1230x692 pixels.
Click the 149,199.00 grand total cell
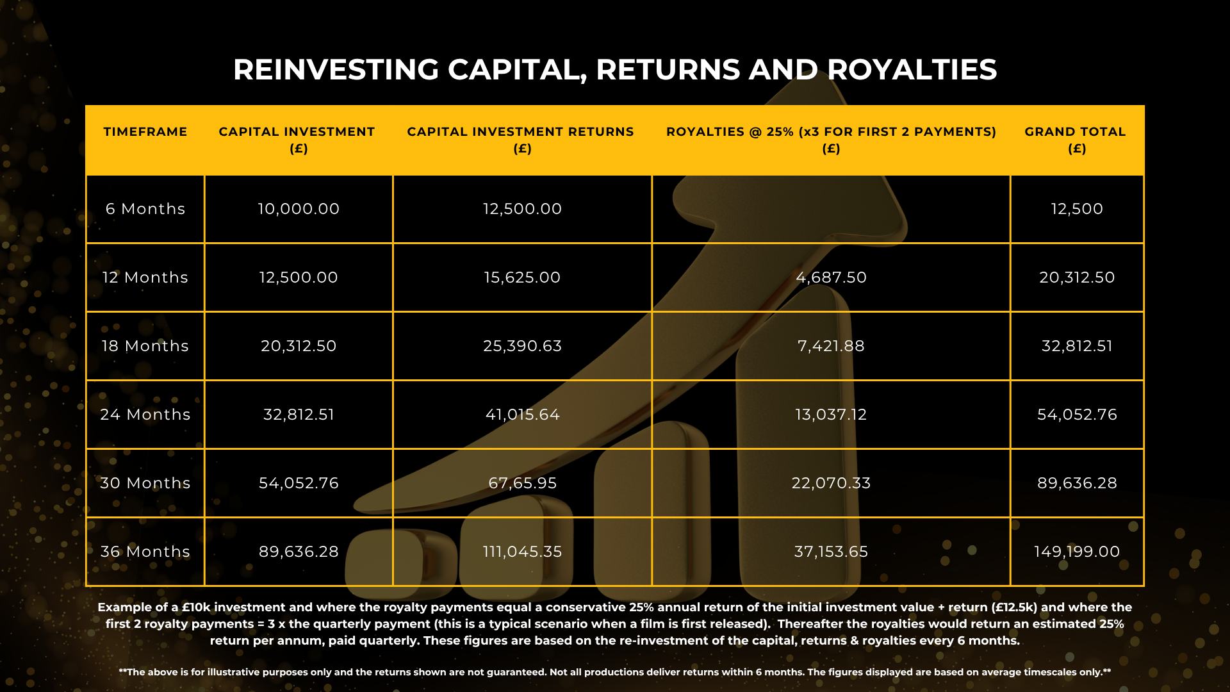click(1077, 552)
